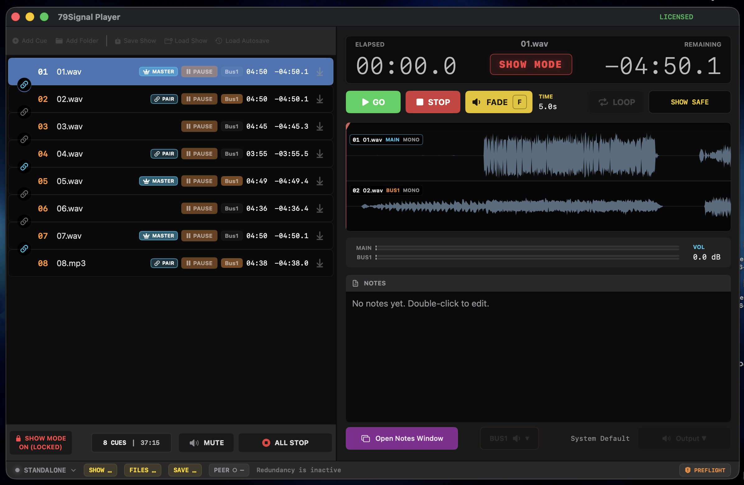Image resolution: width=744 pixels, height=485 pixels.
Task: Click Open Notes Window button
Action: pyautogui.click(x=402, y=438)
